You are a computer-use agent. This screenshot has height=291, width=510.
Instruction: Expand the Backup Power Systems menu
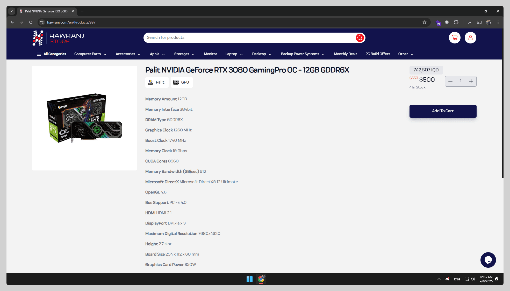303,54
